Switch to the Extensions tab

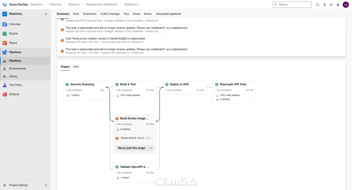pos(89,14)
